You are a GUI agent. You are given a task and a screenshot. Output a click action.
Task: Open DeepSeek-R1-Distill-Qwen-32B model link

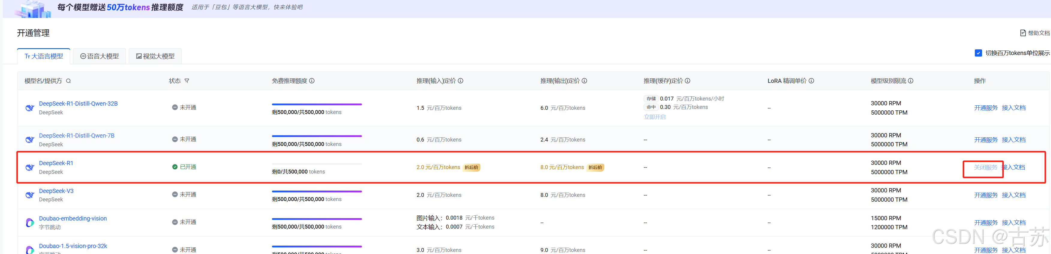pos(78,104)
